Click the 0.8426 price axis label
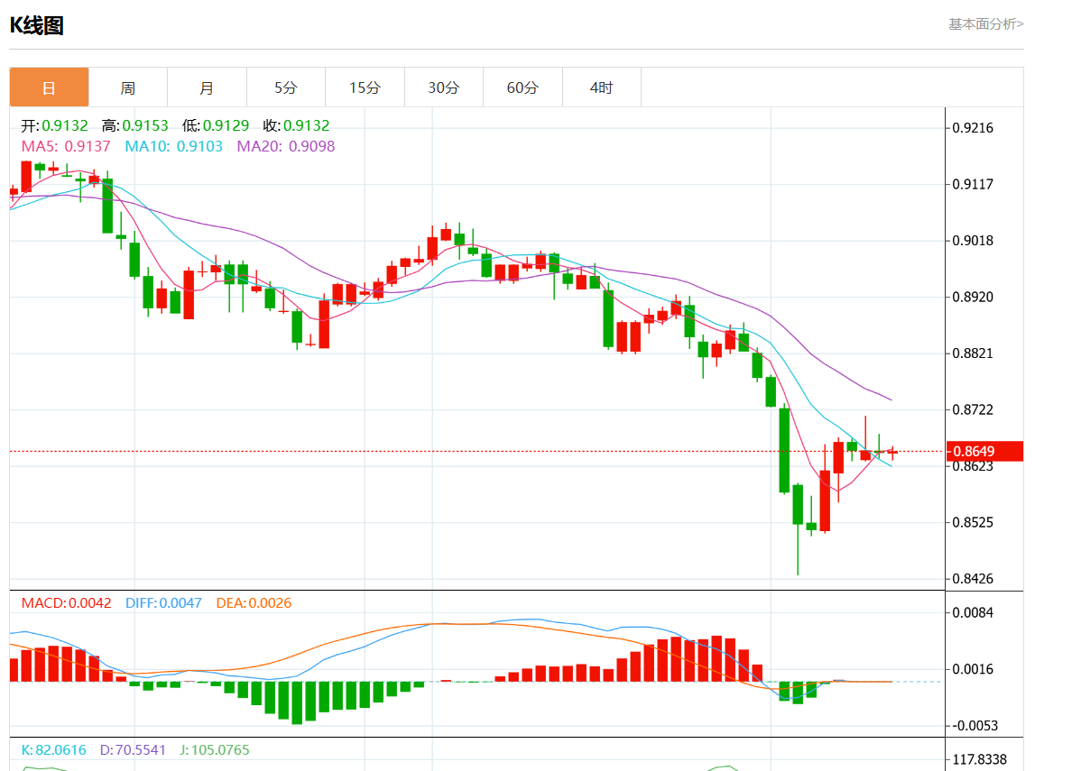 tap(973, 579)
